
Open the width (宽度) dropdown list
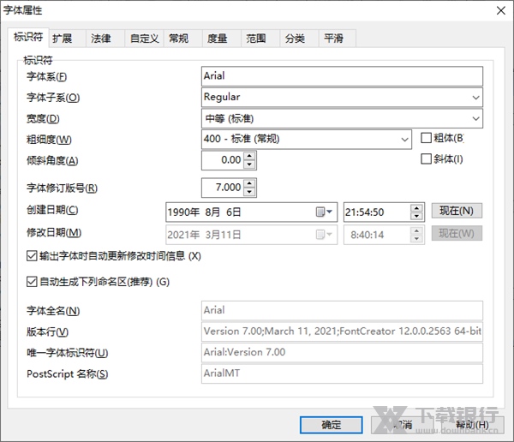coord(475,118)
